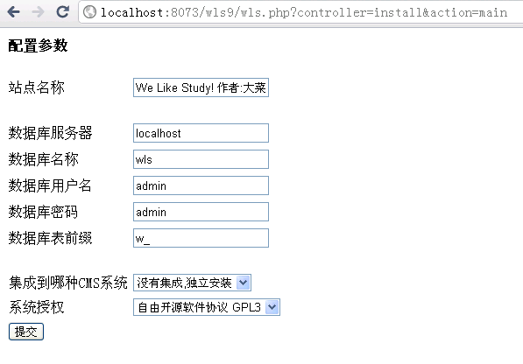Click the 站点名称 label text
Image resolution: width=523 pixels, height=364 pixels.
37,87
